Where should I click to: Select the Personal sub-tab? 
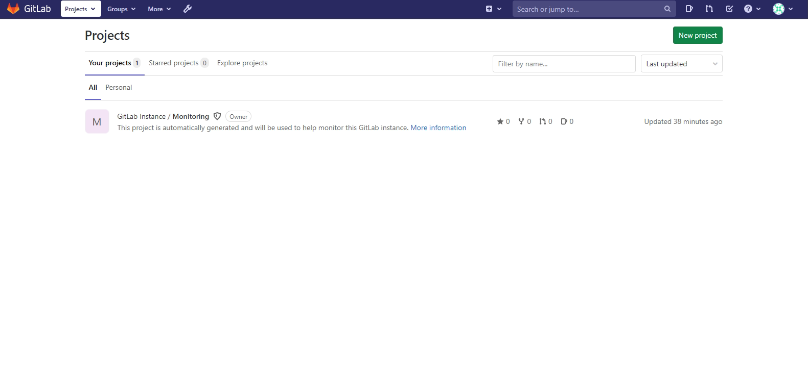tap(119, 87)
